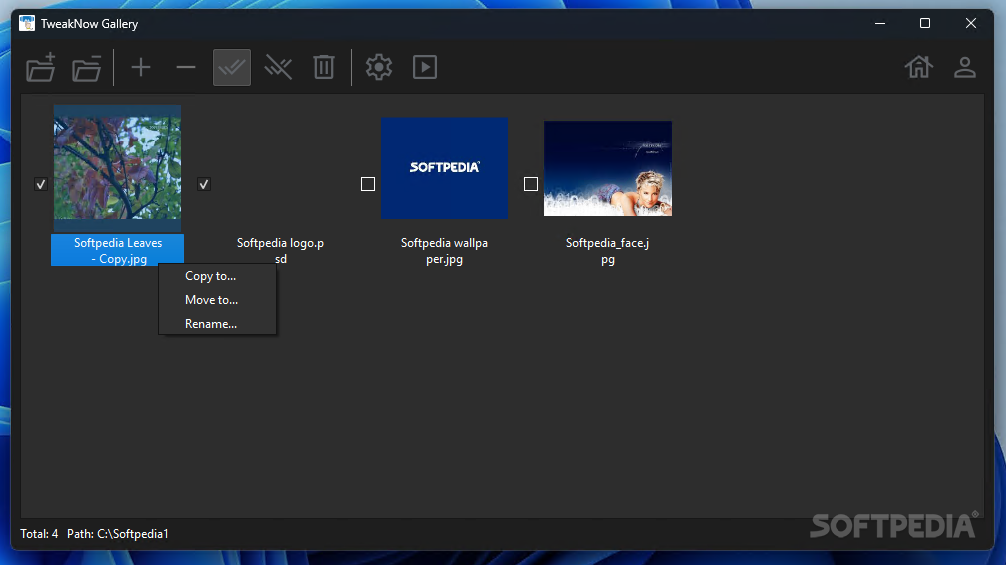Click the Total: 4 status text
Screen dimensions: 1006x565
coord(39,534)
